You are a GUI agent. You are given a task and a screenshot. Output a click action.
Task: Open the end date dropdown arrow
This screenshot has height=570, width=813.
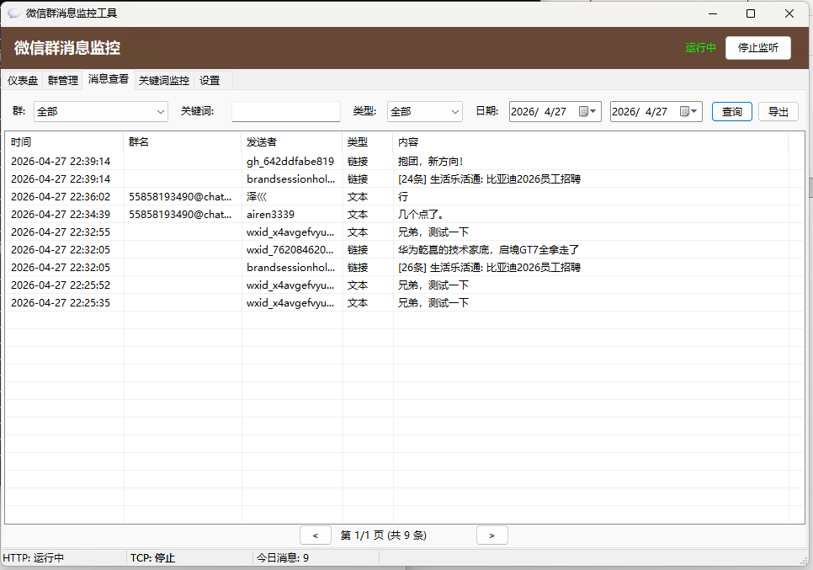tap(693, 111)
